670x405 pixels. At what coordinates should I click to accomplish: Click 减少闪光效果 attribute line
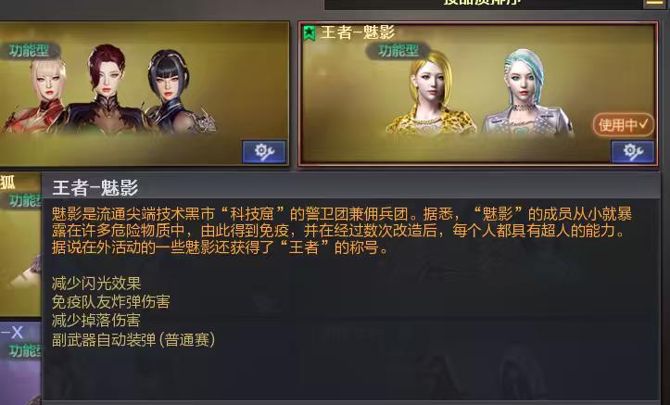click(96, 284)
